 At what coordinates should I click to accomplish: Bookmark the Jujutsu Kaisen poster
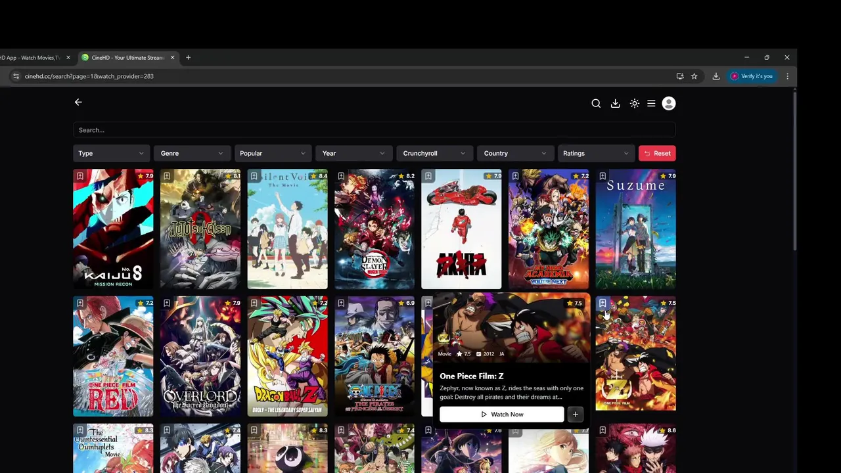click(x=167, y=176)
